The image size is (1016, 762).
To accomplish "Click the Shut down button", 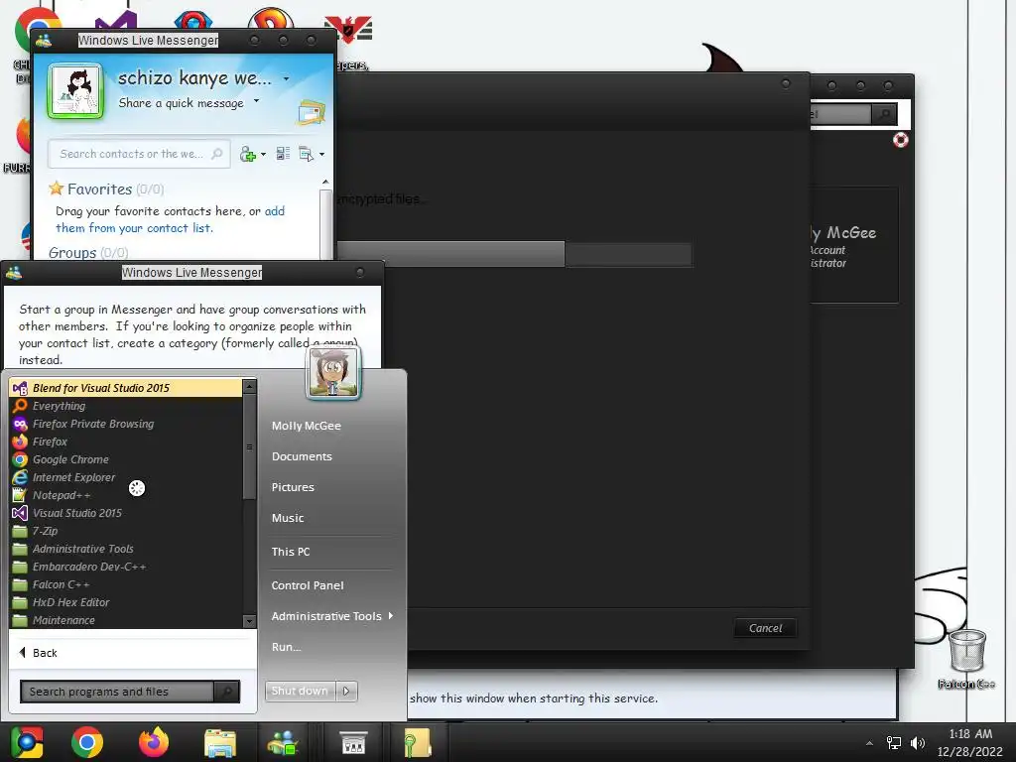I will [x=300, y=691].
